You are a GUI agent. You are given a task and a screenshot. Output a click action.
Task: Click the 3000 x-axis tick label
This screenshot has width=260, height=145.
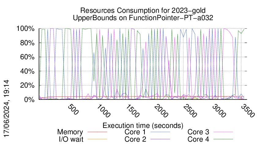(x=219, y=111)
